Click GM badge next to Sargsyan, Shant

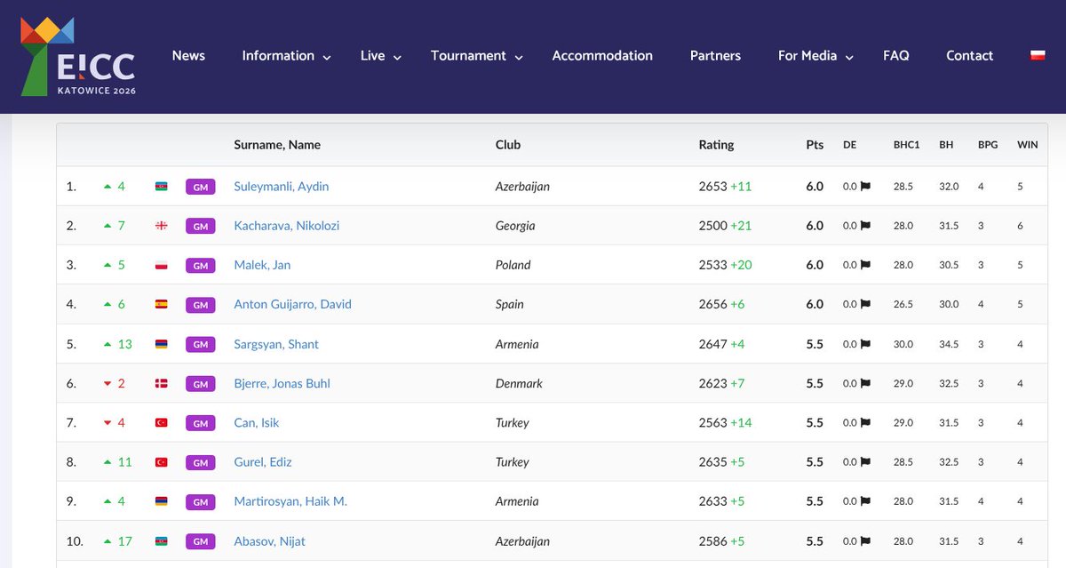click(x=201, y=344)
